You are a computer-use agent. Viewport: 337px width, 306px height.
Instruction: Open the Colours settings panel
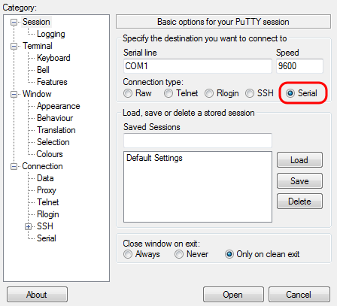tap(50, 154)
